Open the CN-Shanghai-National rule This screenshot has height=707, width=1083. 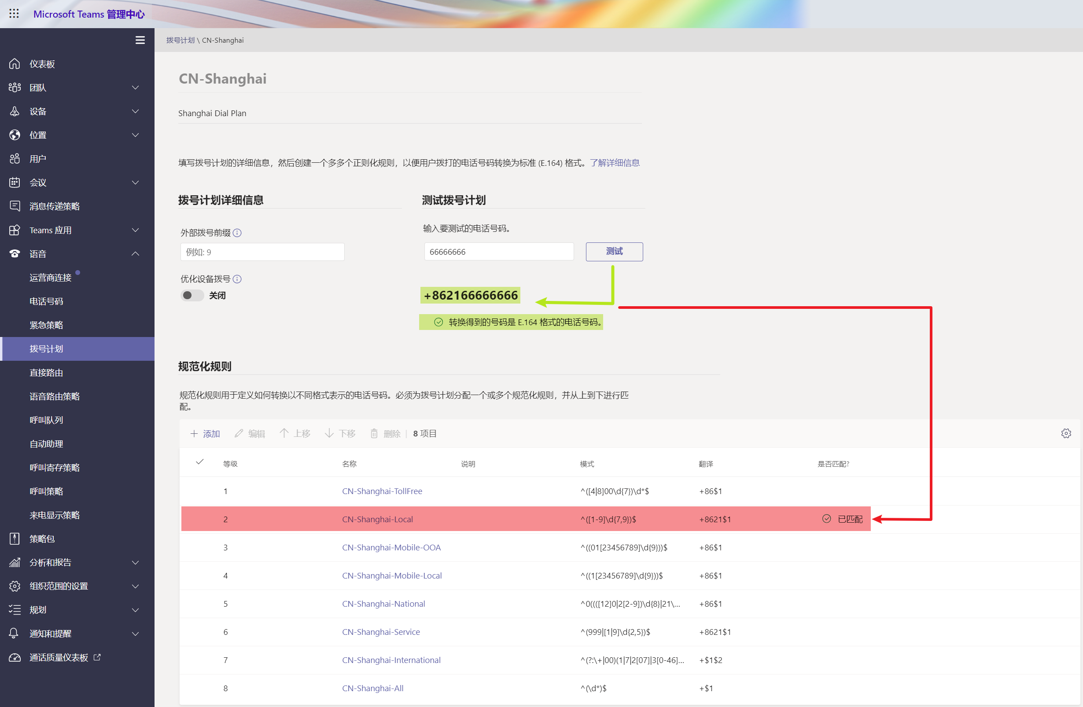[383, 603]
